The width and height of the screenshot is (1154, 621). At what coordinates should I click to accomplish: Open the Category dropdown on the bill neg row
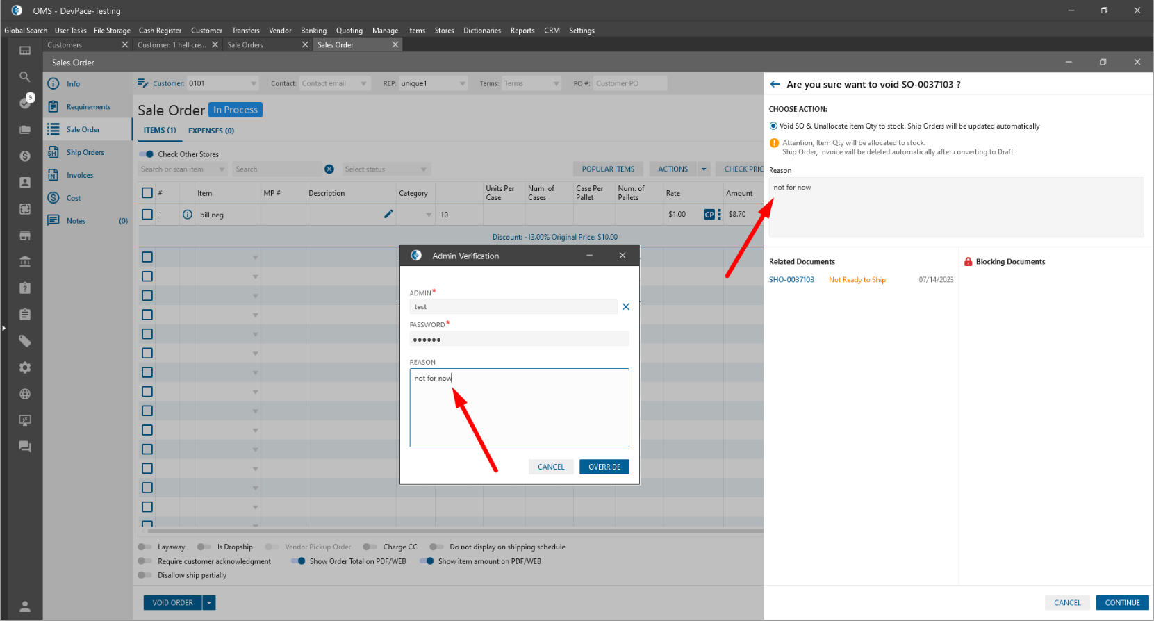pos(429,215)
